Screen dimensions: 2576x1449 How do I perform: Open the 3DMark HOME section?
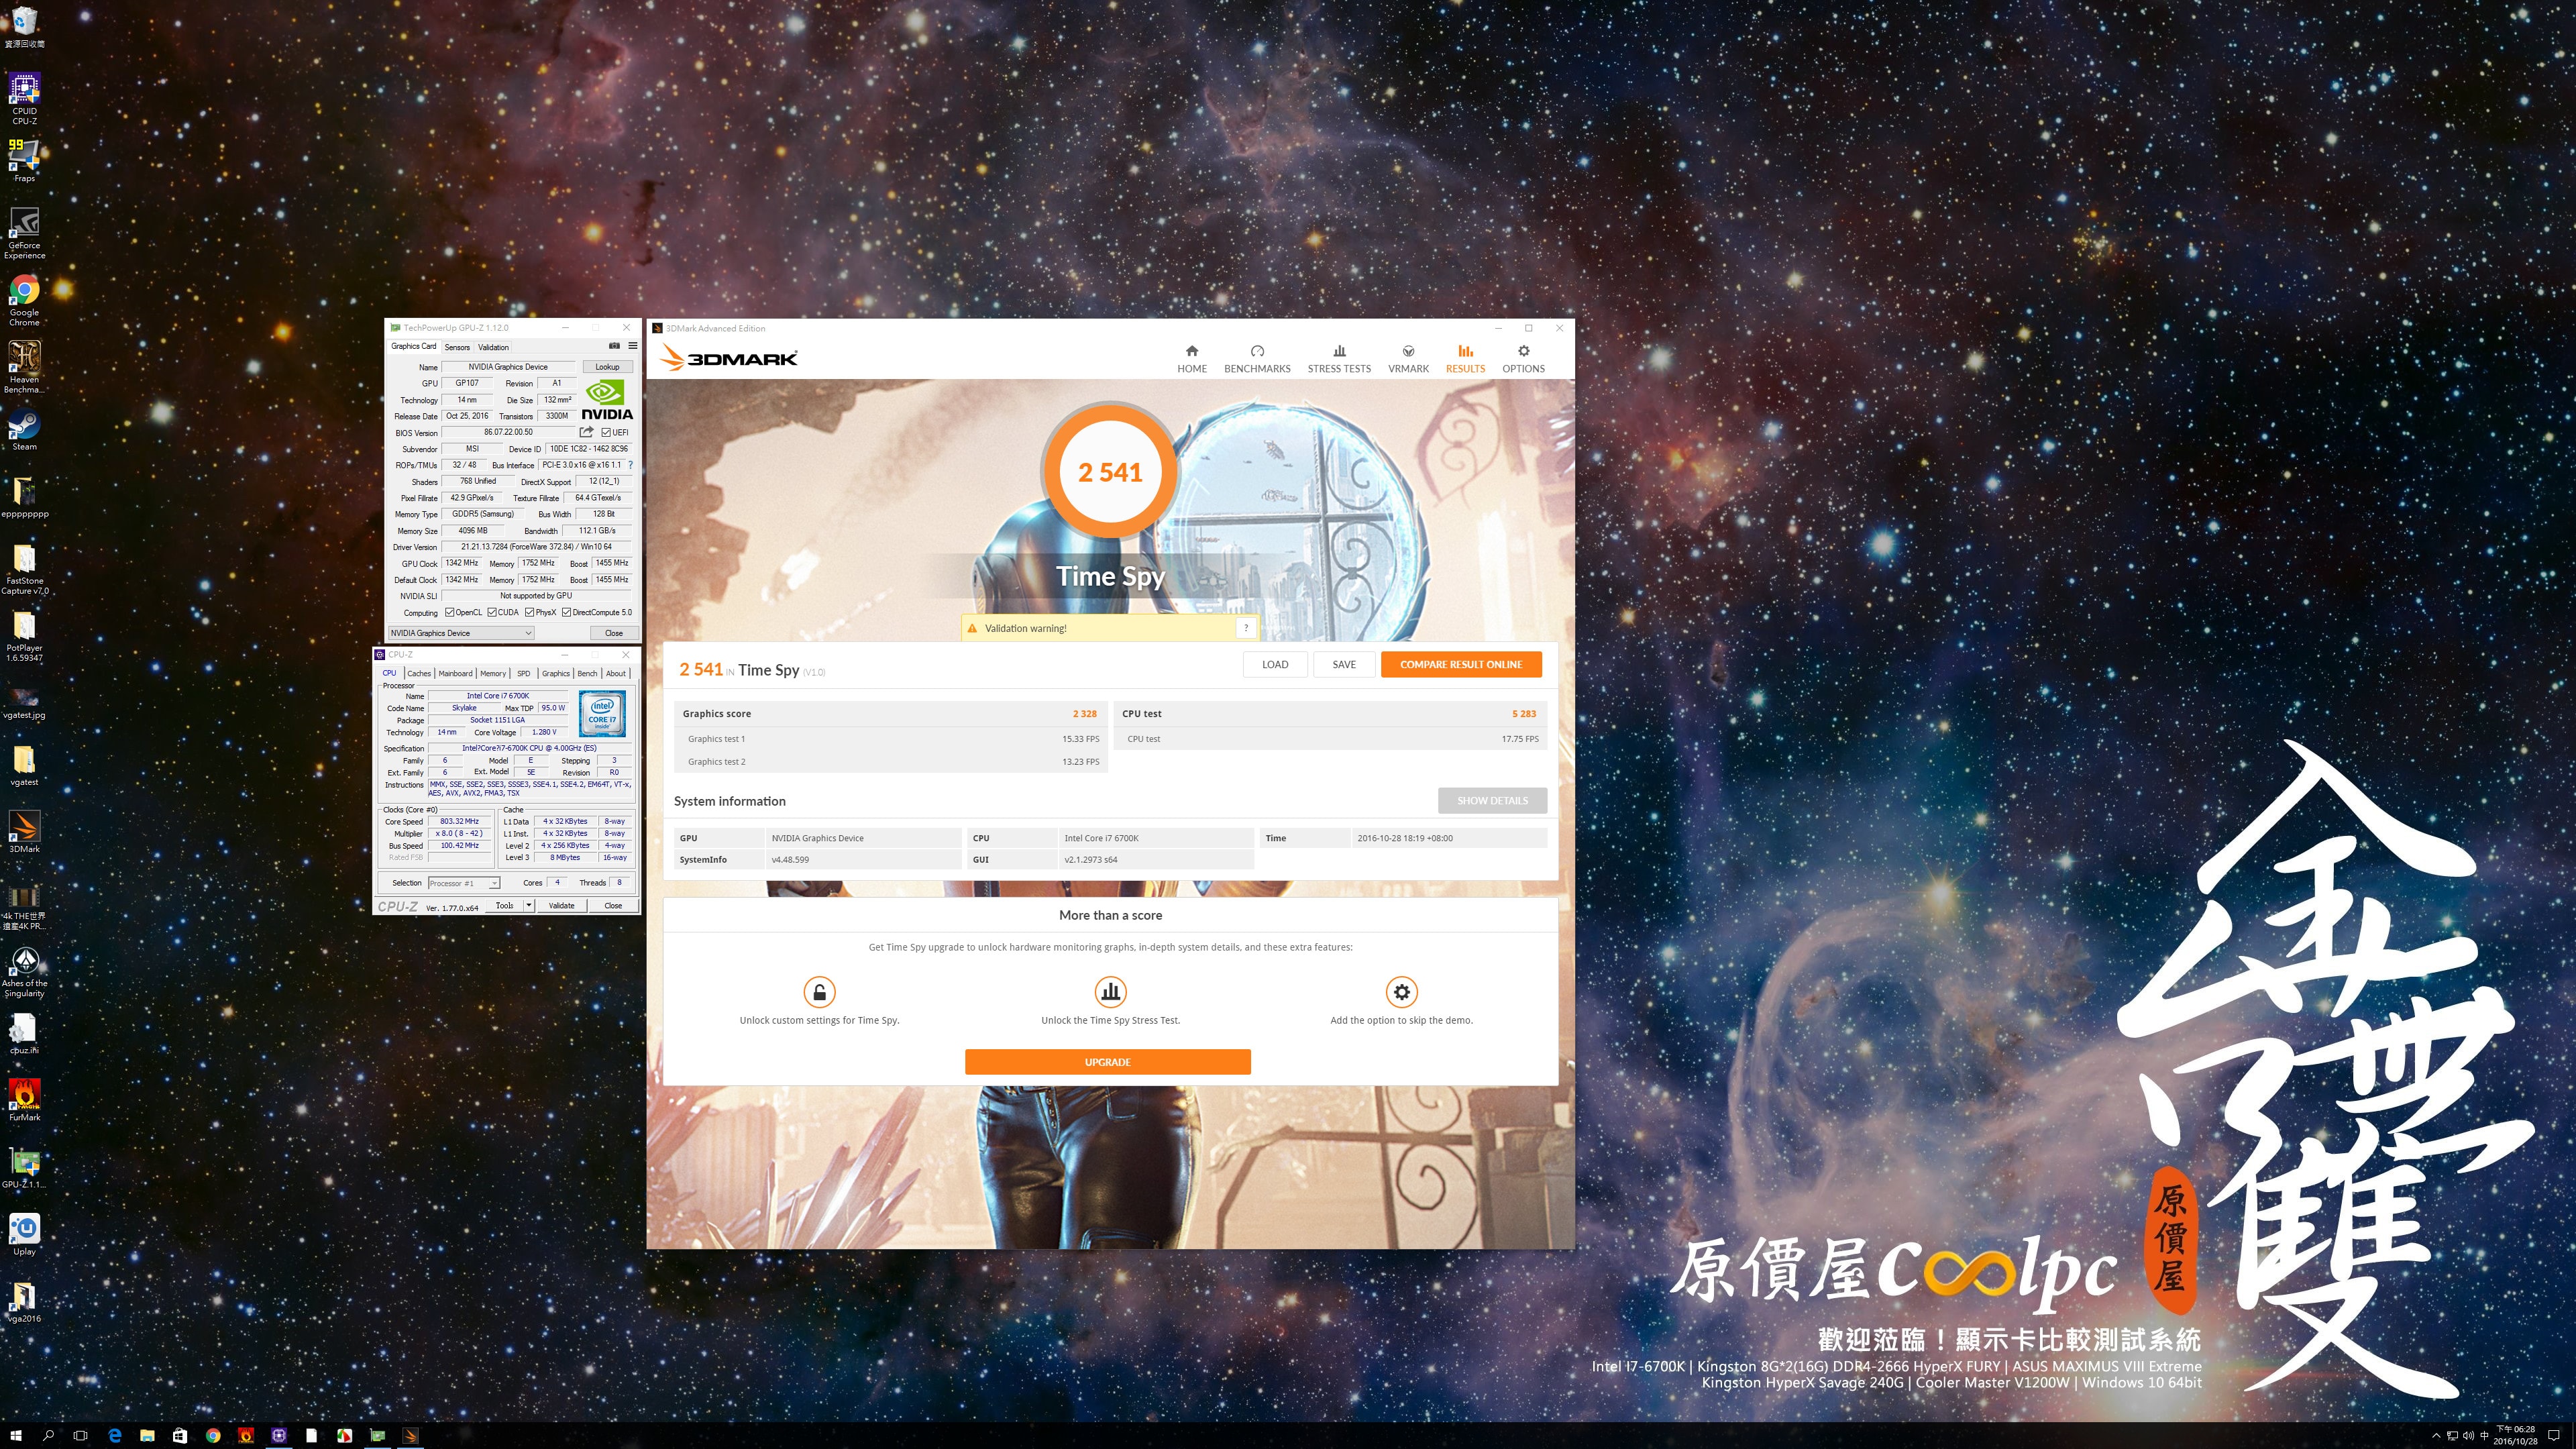(x=1192, y=359)
